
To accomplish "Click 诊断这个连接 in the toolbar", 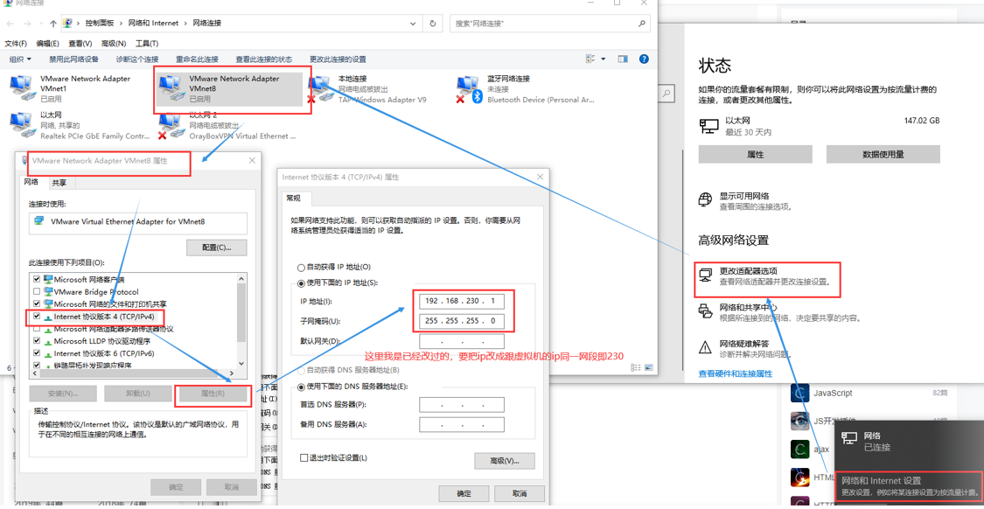I will pos(137,59).
